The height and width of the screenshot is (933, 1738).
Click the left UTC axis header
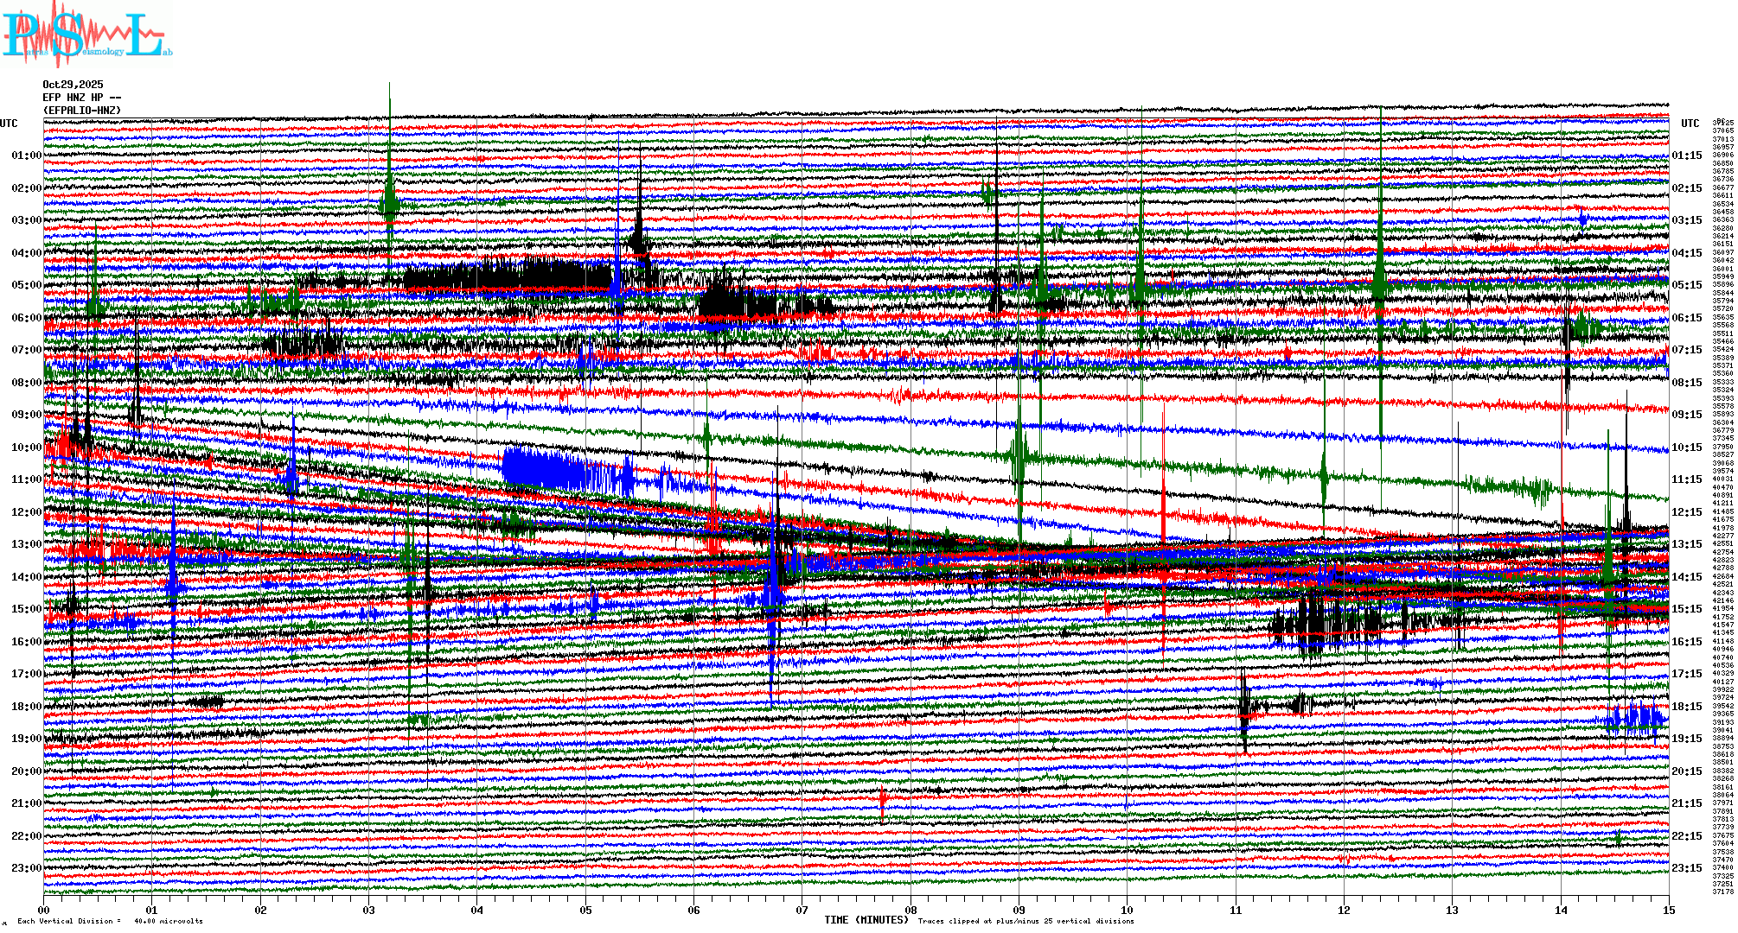click(9, 124)
